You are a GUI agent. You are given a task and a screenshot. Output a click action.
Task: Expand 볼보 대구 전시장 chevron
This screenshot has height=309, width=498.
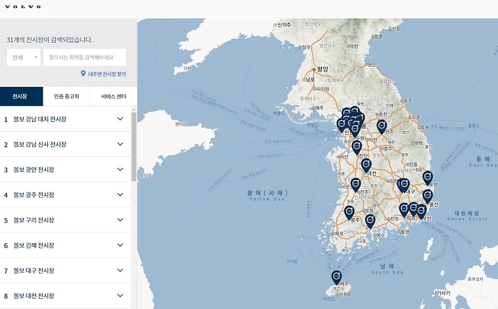coord(120,270)
